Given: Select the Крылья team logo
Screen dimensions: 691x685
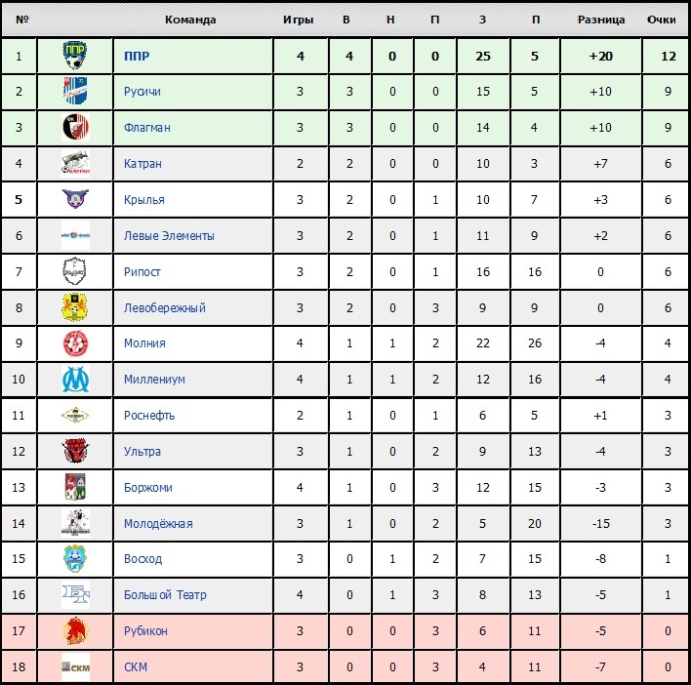Looking at the screenshot, I should [x=75, y=199].
